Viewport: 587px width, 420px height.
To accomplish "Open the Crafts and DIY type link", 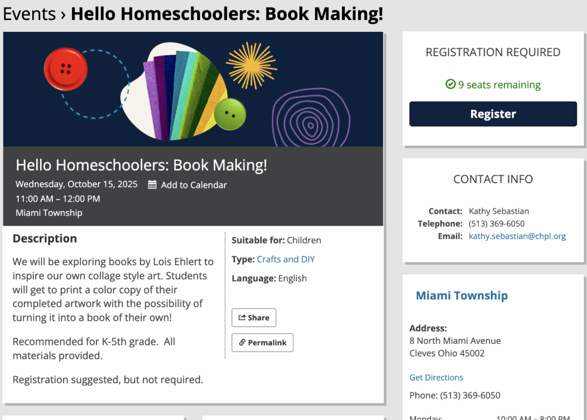I will point(286,259).
